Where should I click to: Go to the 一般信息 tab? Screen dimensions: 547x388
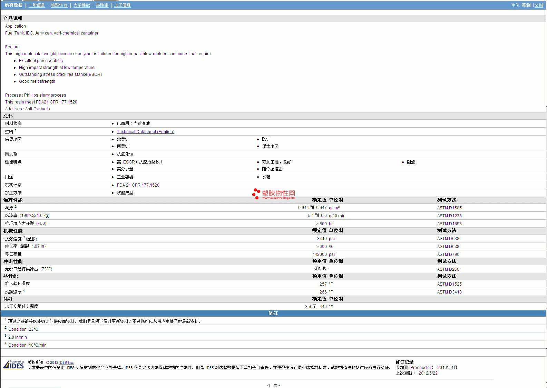pos(37,5)
